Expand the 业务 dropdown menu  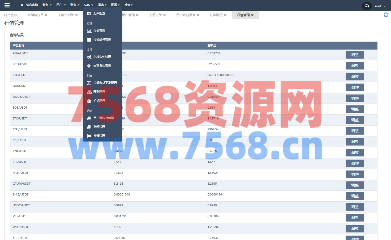(x=47, y=5)
